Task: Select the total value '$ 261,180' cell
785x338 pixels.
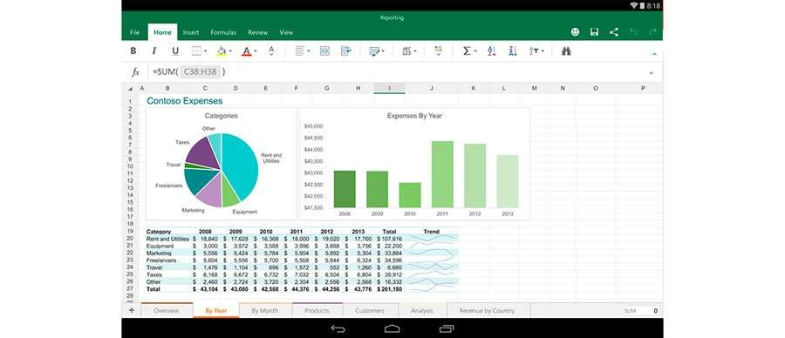Action: tap(390, 289)
